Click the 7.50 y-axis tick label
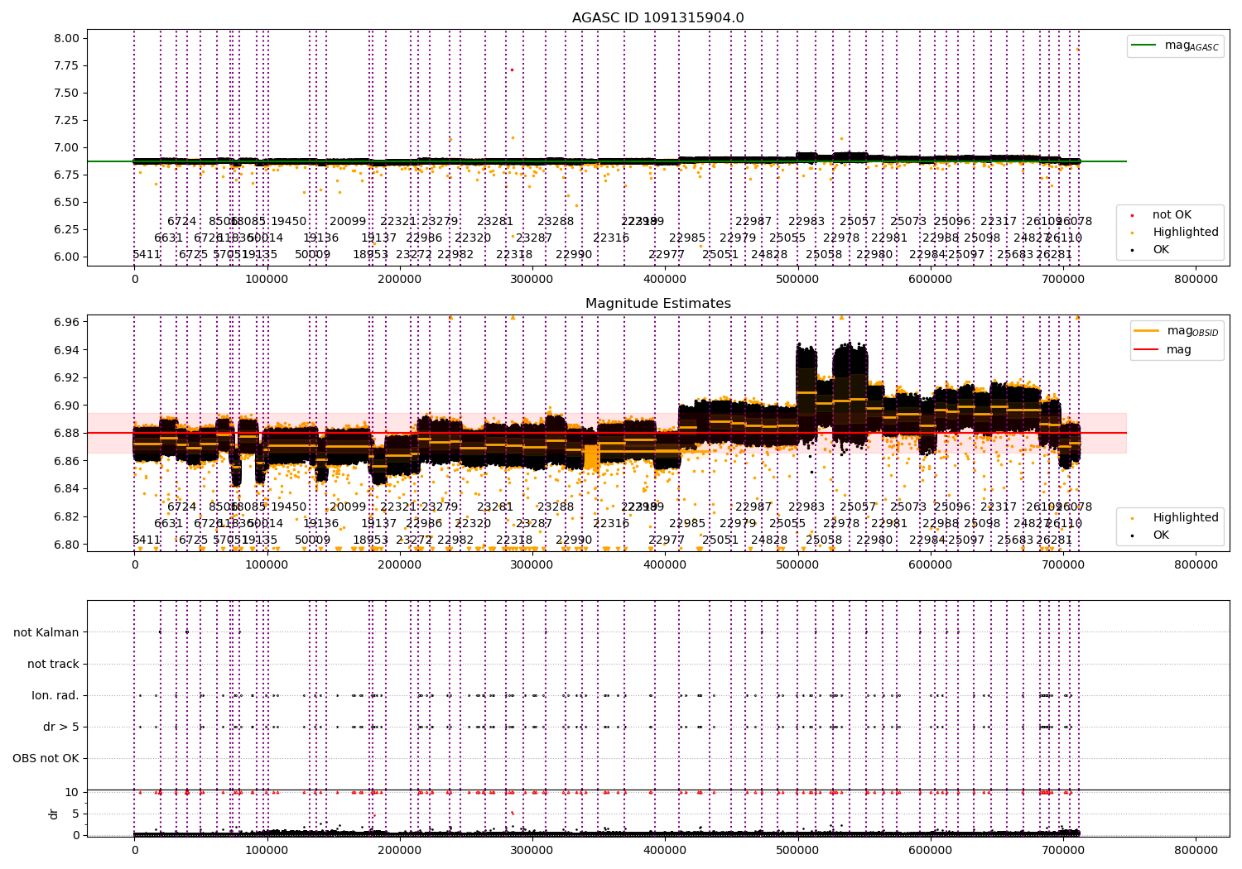This screenshot has width=1242, height=869. (x=67, y=93)
